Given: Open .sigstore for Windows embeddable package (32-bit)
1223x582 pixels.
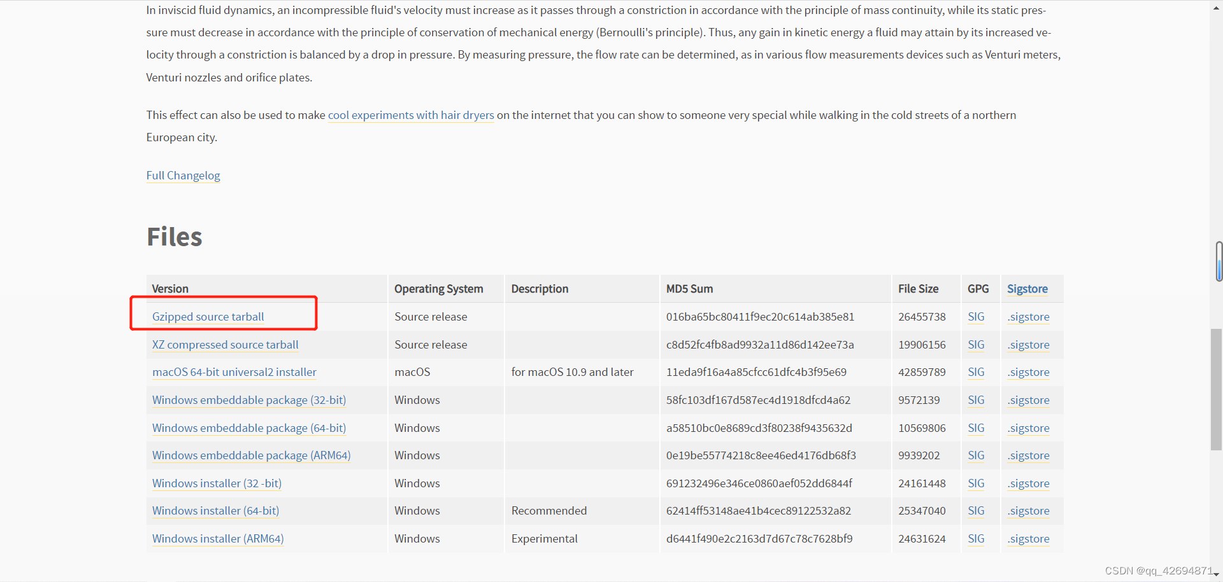Looking at the screenshot, I should click(x=1028, y=400).
